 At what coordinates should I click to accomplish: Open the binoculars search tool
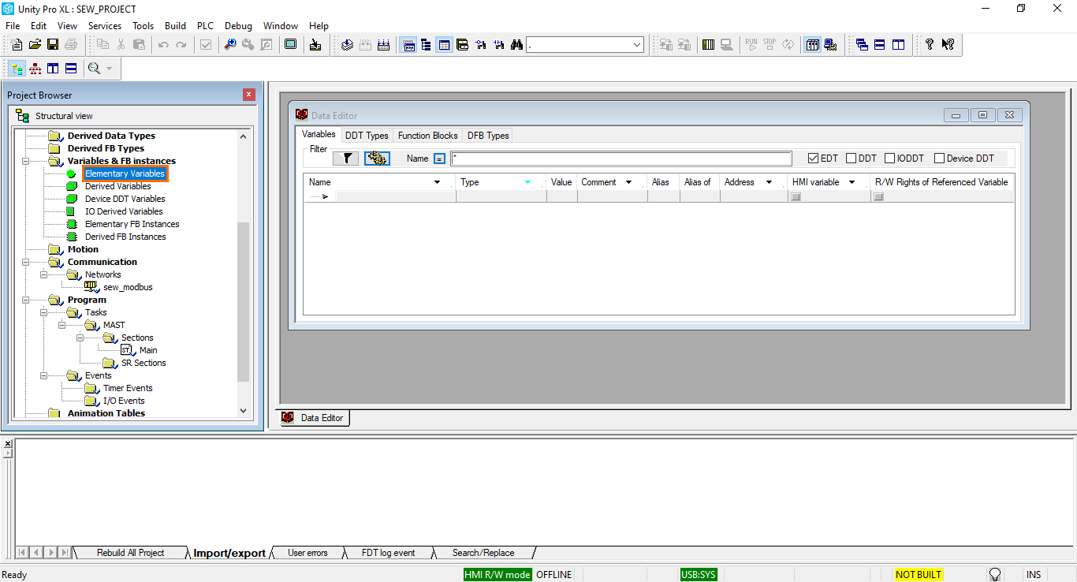[x=516, y=45]
